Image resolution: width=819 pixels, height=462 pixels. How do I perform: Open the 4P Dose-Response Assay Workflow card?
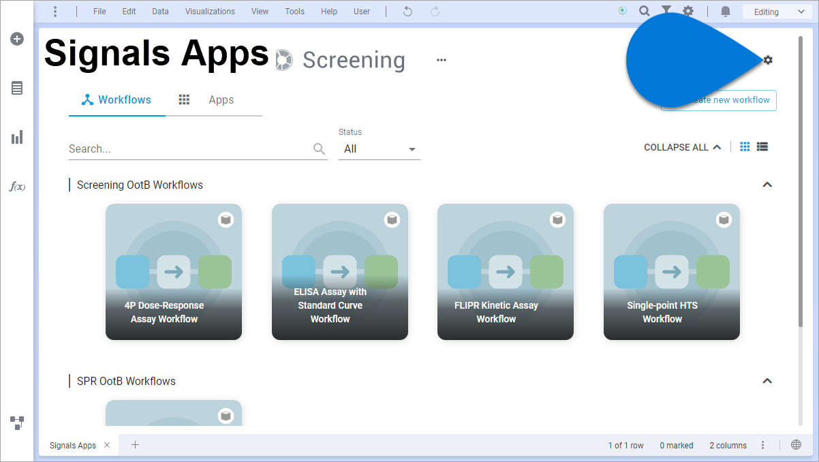tap(174, 272)
